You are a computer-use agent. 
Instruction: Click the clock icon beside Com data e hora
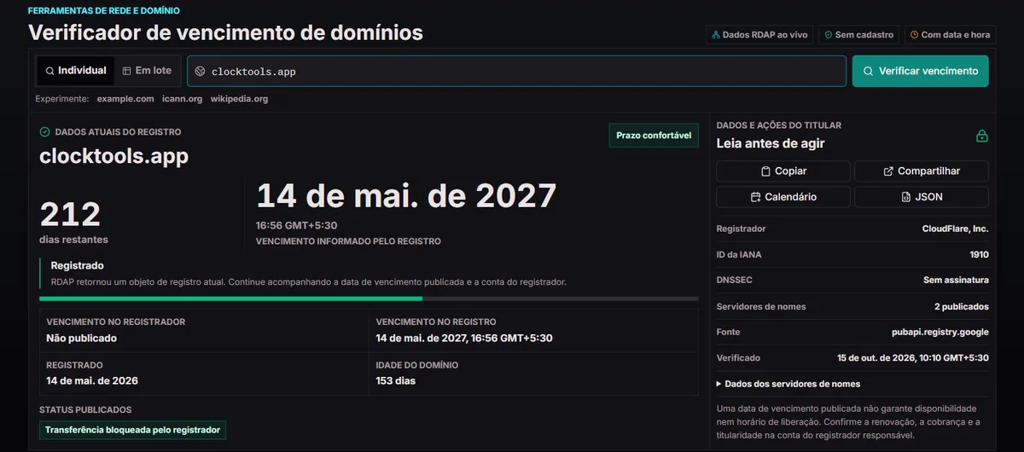click(914, 35)
